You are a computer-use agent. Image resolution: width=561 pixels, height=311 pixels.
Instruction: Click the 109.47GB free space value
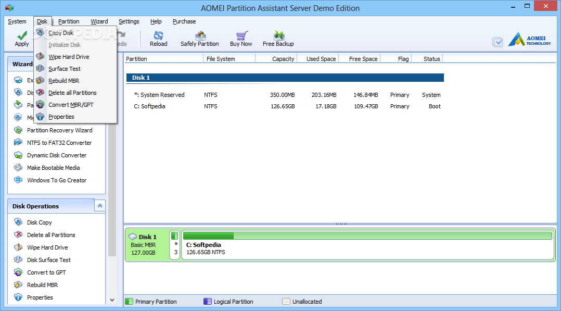pos(366,106)
